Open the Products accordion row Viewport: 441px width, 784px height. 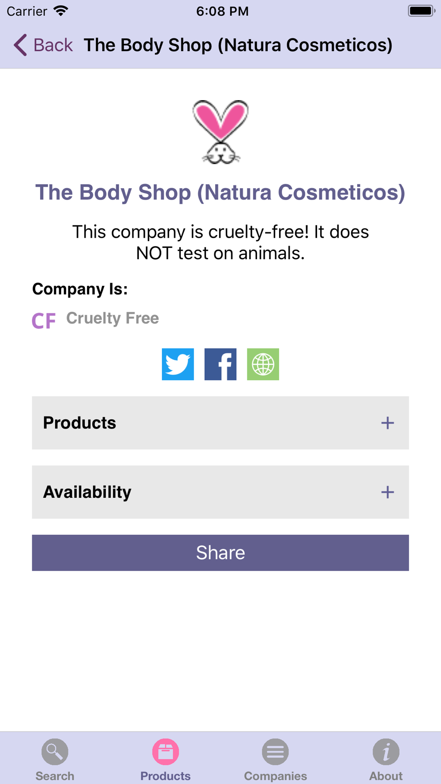[x=220, y=423]
